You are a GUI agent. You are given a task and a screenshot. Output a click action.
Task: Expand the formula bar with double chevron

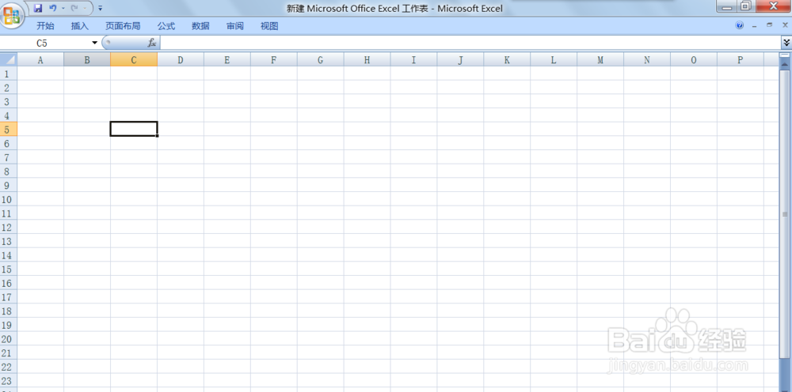786,43
